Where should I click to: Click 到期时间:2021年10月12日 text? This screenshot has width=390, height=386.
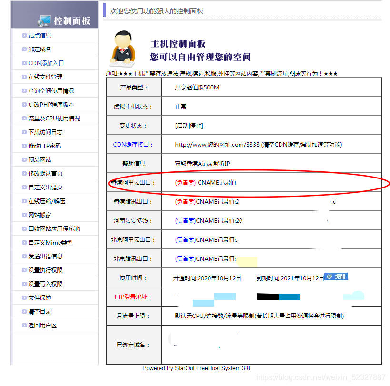[290, 278]
